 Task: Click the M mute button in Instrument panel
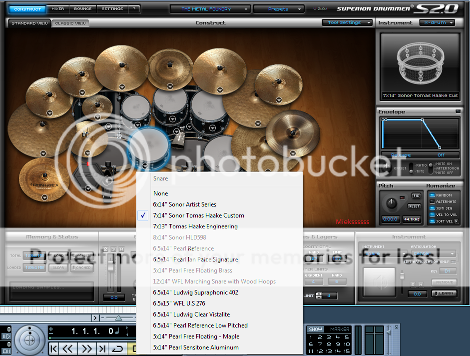coord(421,284)
